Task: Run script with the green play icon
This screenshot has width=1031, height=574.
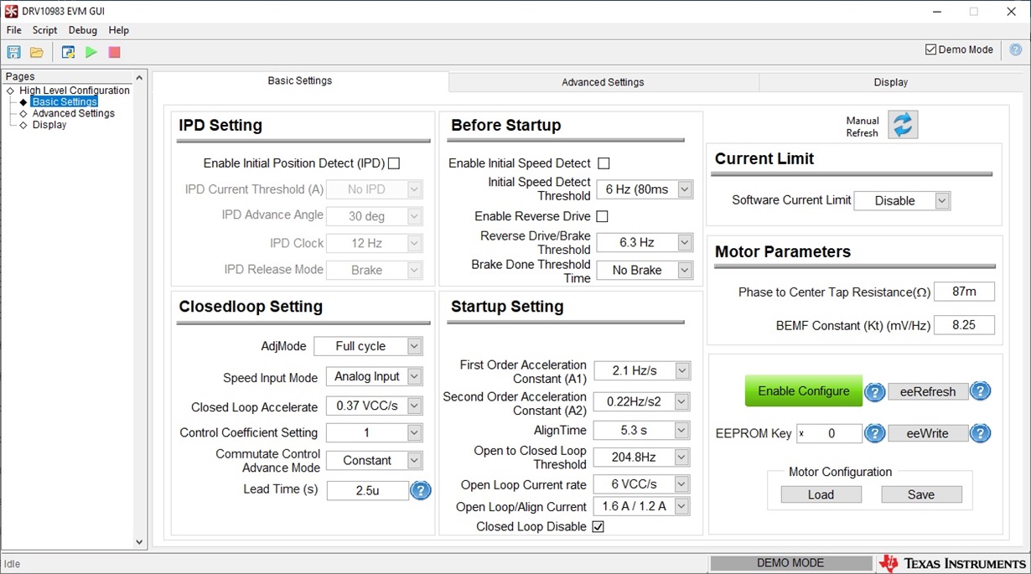Action: (91, 52)
